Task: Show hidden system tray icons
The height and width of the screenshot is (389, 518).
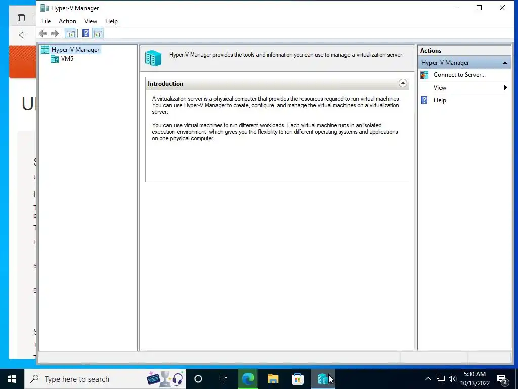Action: tap(428, 379)
